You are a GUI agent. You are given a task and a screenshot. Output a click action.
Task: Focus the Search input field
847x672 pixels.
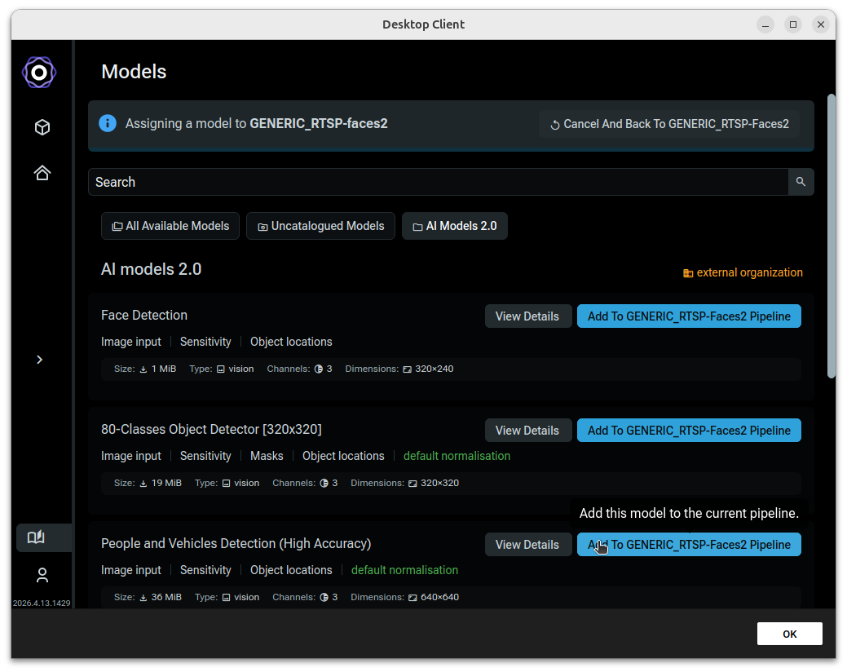click(438, 182)
